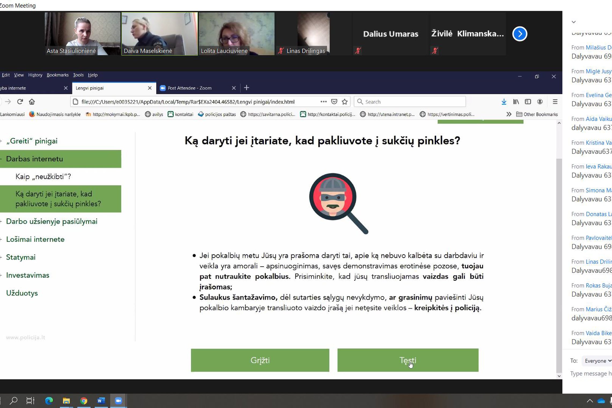
Task: Collapse the chat panel chevron at top
Action: [x=574, y=22]
